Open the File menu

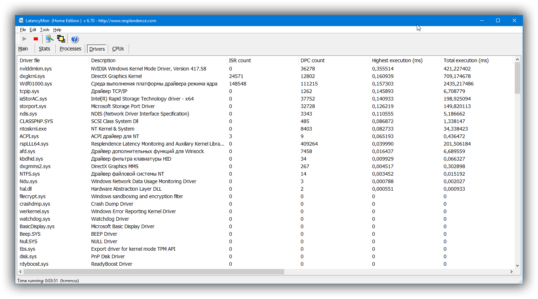tap(23, 30)
